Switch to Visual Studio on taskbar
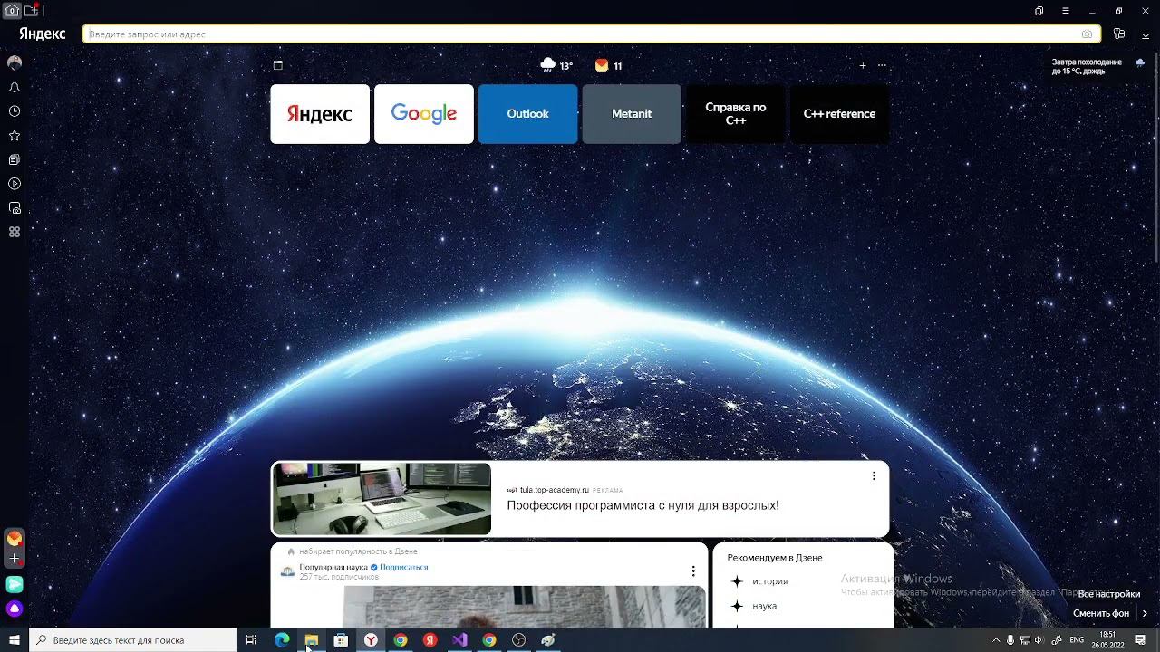 coord(459,640)
